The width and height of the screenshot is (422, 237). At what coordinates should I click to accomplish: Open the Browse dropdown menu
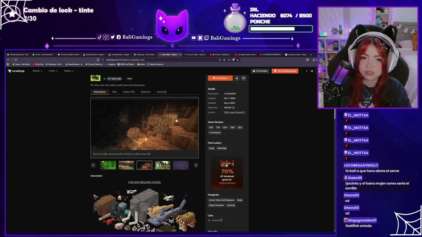[37, 71]
